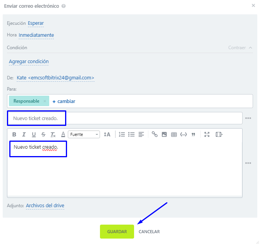Apply underline formatting to text
Viewport: 260px width, 244px height.
[x=34, y=134]
